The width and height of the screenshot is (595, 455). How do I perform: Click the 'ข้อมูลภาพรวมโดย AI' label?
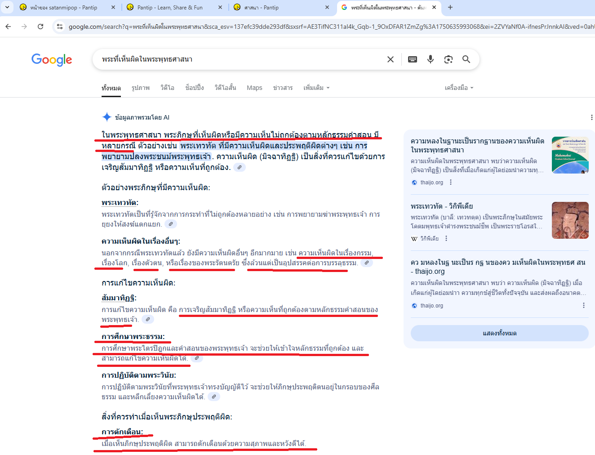(142, 117)
